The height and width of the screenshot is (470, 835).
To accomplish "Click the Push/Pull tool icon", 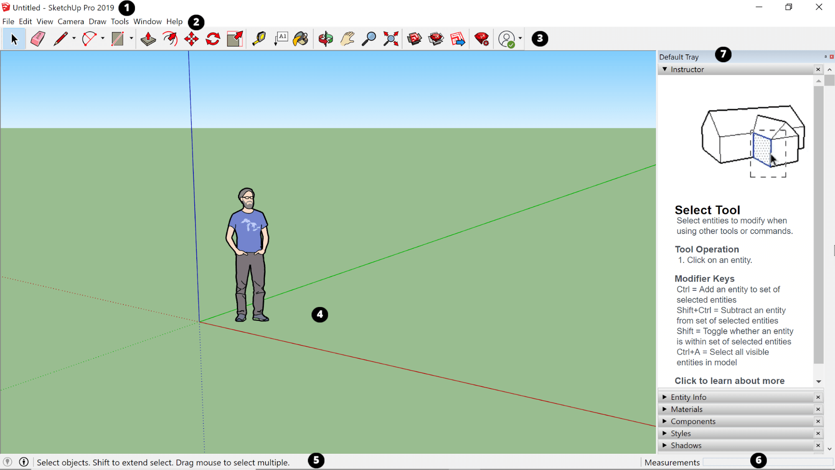I will click(x=149, y=38).
